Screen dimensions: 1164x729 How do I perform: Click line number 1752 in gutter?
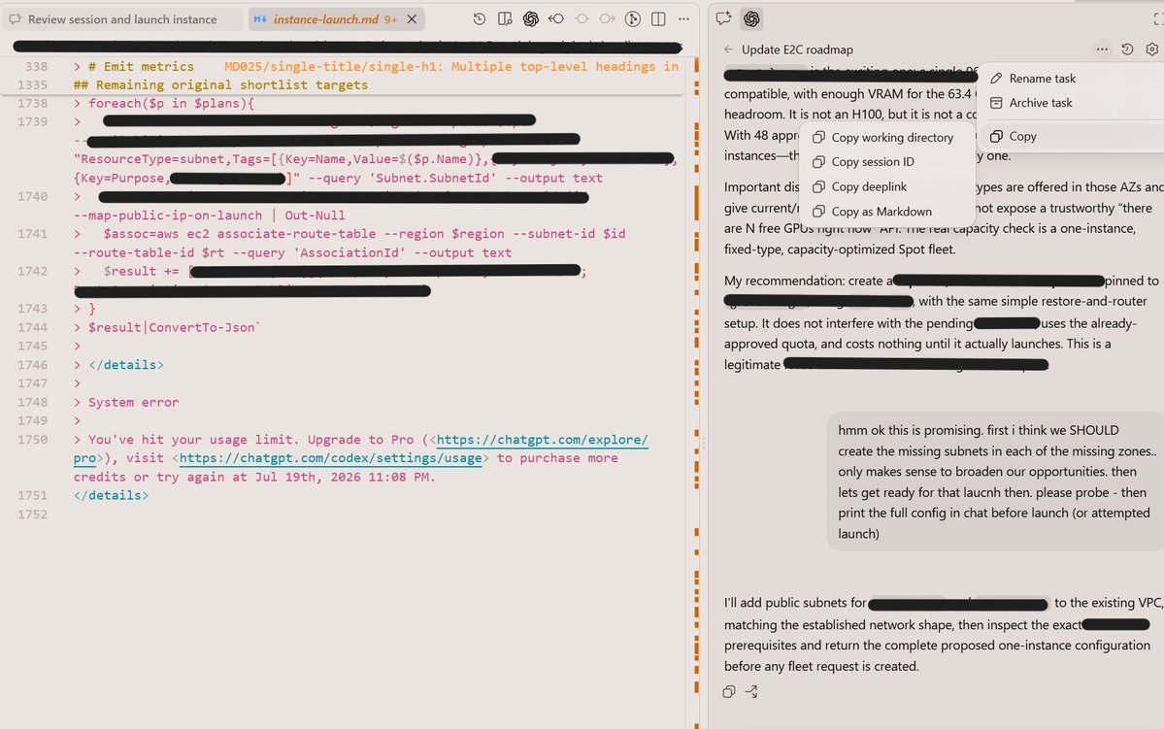(33, 515)
